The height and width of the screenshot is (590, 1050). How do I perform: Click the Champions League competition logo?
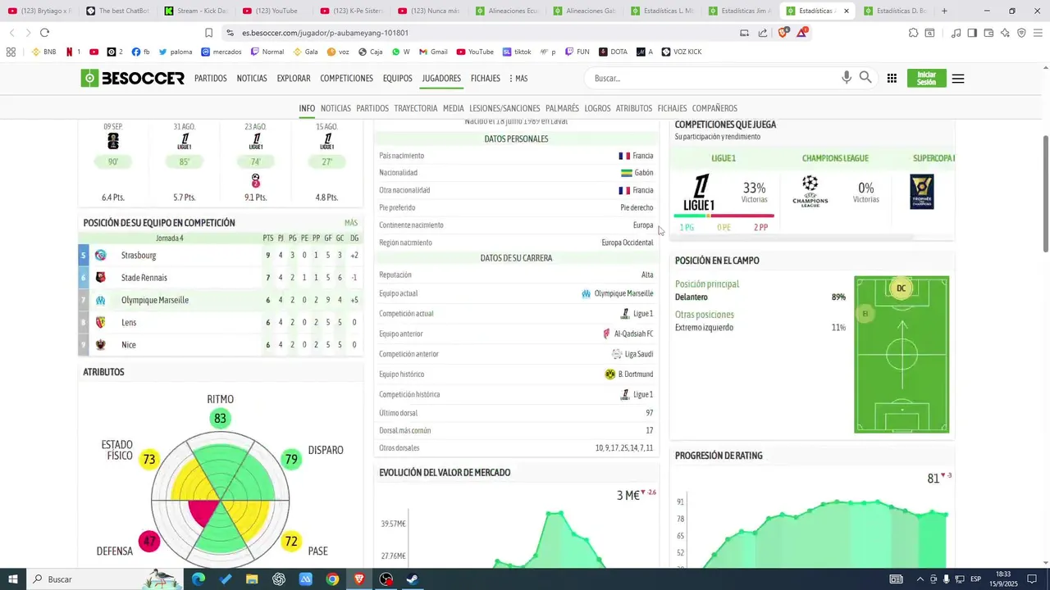click(810, 191)
